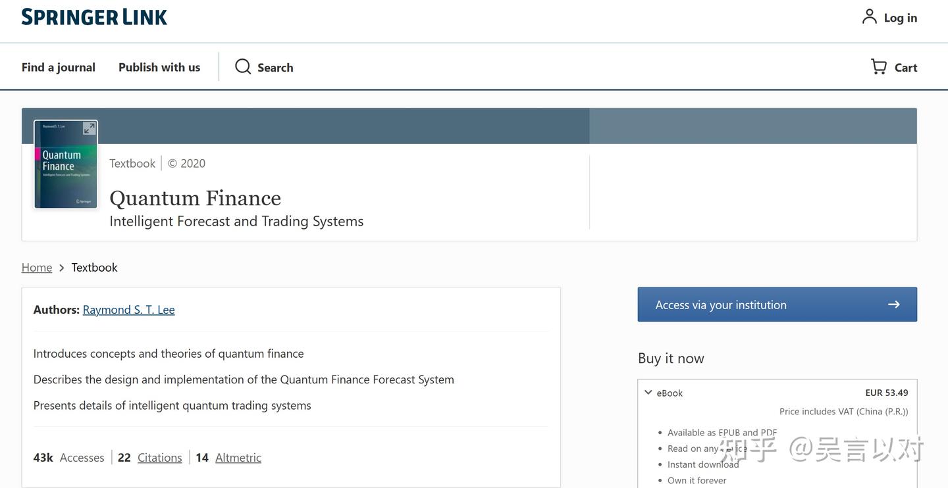Click the expand icon on book cover
This screenshot has width=948, height=488.
pyautogui.click(x=89, y=129)
